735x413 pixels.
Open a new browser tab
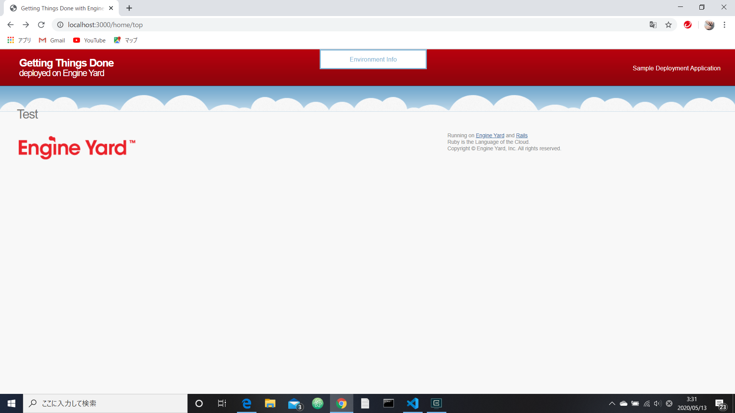pyautogui.click(x=129, y=8)
